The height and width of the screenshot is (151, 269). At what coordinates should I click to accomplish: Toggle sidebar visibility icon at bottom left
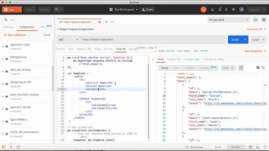pyautogui.click(x=4, y=147)
